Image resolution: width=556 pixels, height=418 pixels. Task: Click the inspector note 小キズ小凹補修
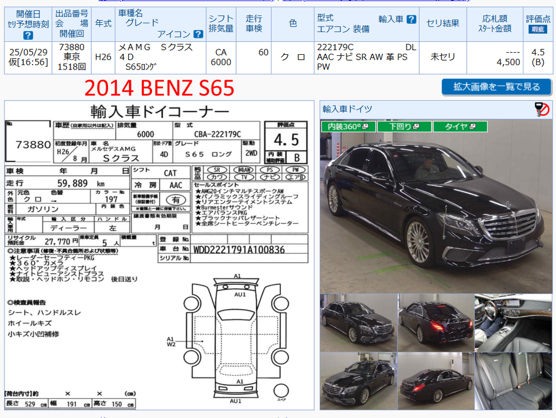33,334
